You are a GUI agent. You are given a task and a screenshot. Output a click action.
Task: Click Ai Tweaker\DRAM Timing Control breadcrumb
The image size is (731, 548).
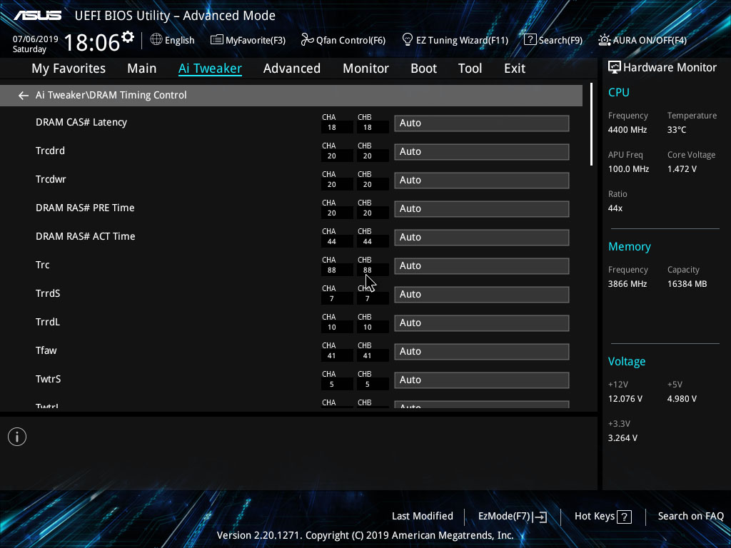pyautogui.click(x=111, y=95)
